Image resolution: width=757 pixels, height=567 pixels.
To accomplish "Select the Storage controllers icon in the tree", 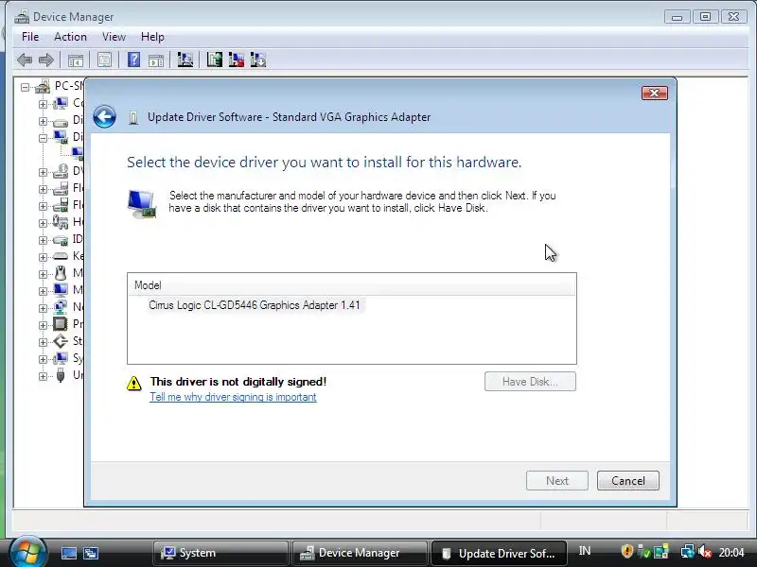I will 61,341.
